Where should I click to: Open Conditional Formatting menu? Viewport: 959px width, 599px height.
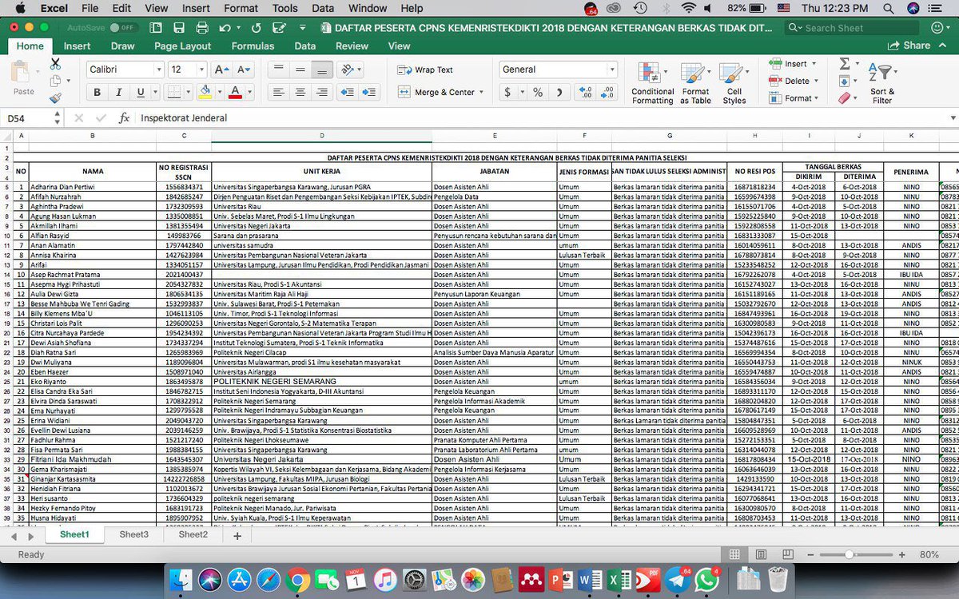coord(653,84)
